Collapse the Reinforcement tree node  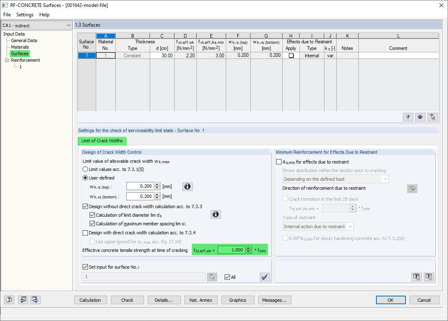[x=7, y=60]
